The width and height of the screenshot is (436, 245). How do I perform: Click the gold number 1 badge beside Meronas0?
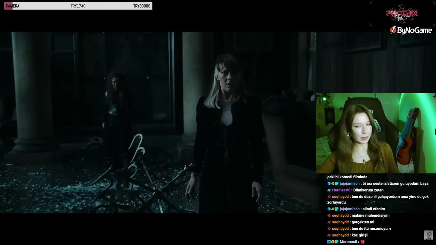coord(333,242)
